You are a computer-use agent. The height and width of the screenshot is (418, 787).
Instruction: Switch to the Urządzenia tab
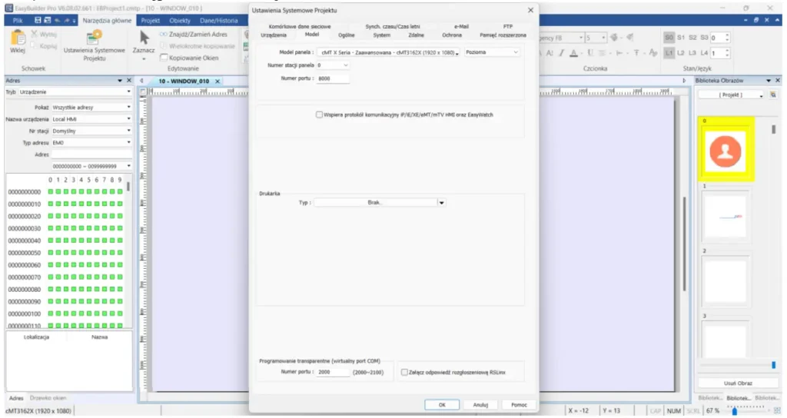tap(273, 35)
